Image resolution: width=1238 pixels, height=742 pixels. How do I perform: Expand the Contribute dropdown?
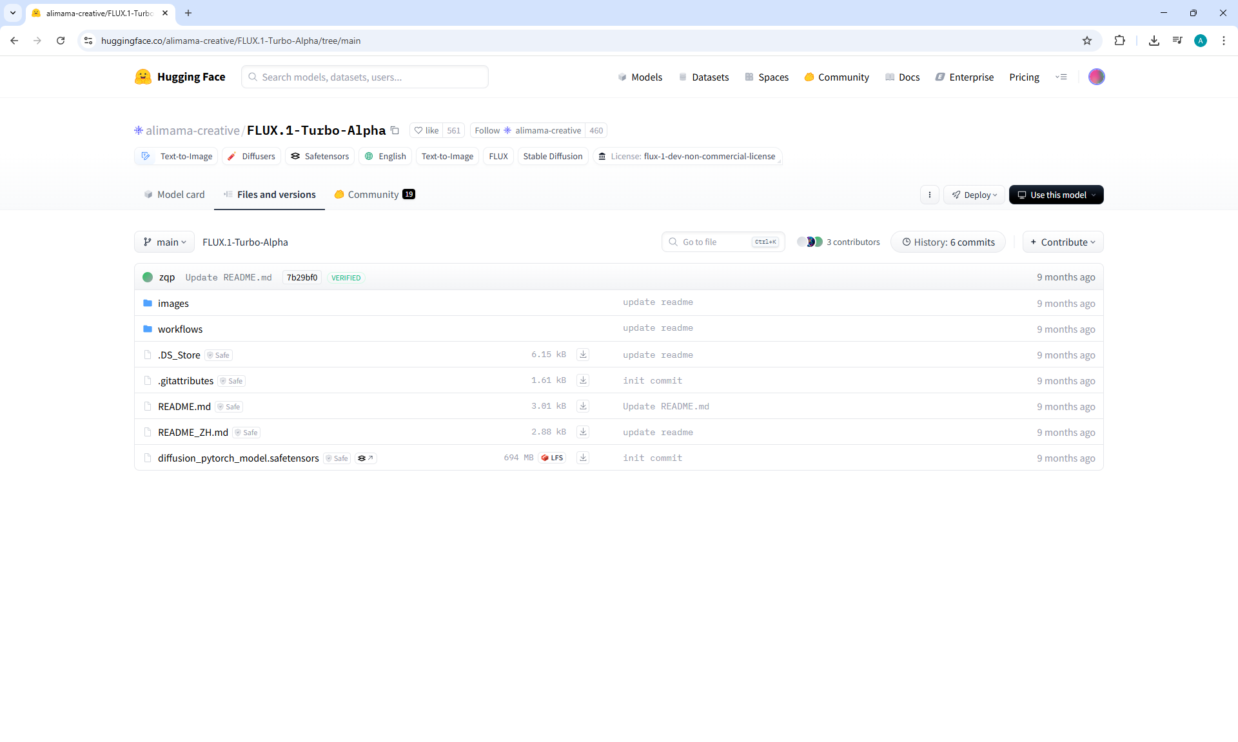click(1063, 242)
